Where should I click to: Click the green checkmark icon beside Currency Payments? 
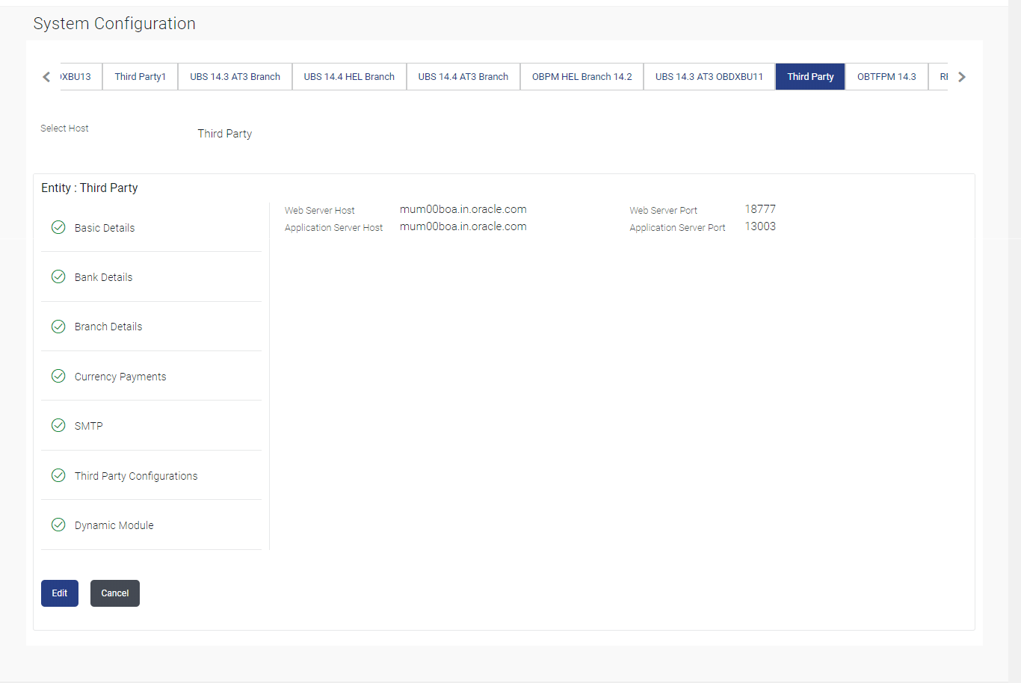pos(58,376)
